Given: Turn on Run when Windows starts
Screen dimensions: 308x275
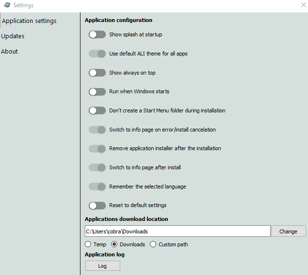Looking at the screenshot, I should [97, 92].
